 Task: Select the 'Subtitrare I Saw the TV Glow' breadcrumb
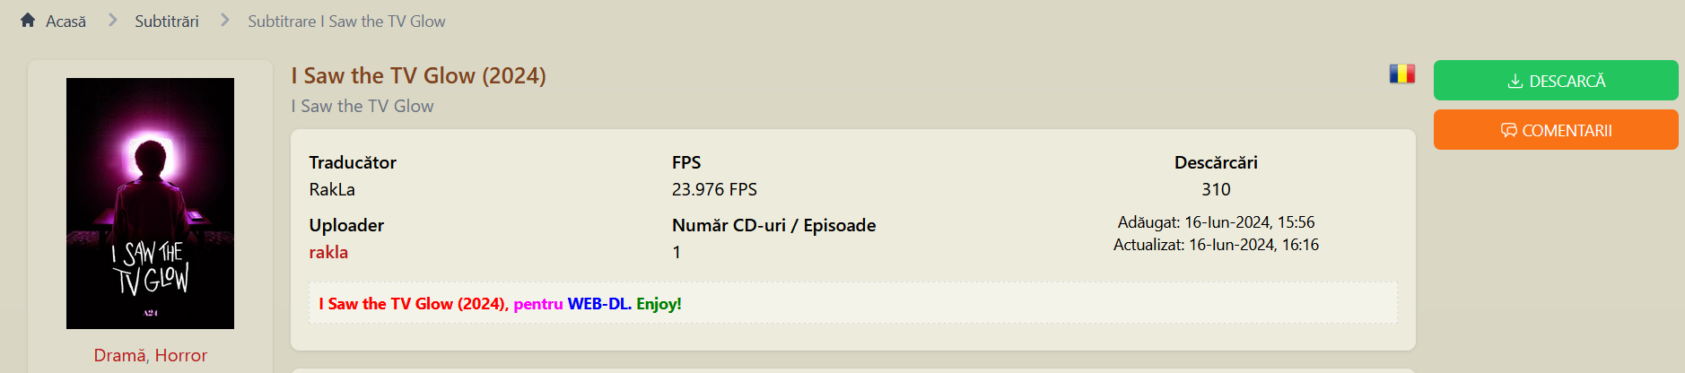click(x=346, y=22)
